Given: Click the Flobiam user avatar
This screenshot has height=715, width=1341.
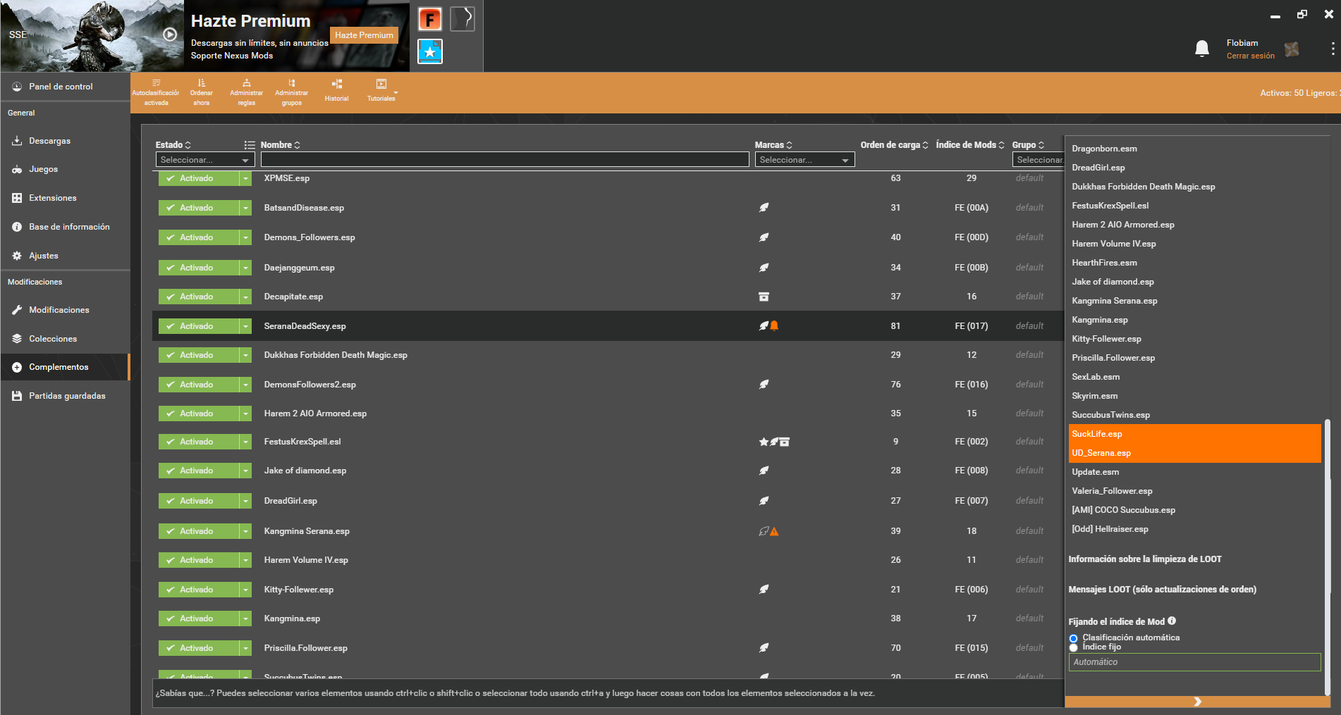Looking at the screenshot, I should (1292, 49).
